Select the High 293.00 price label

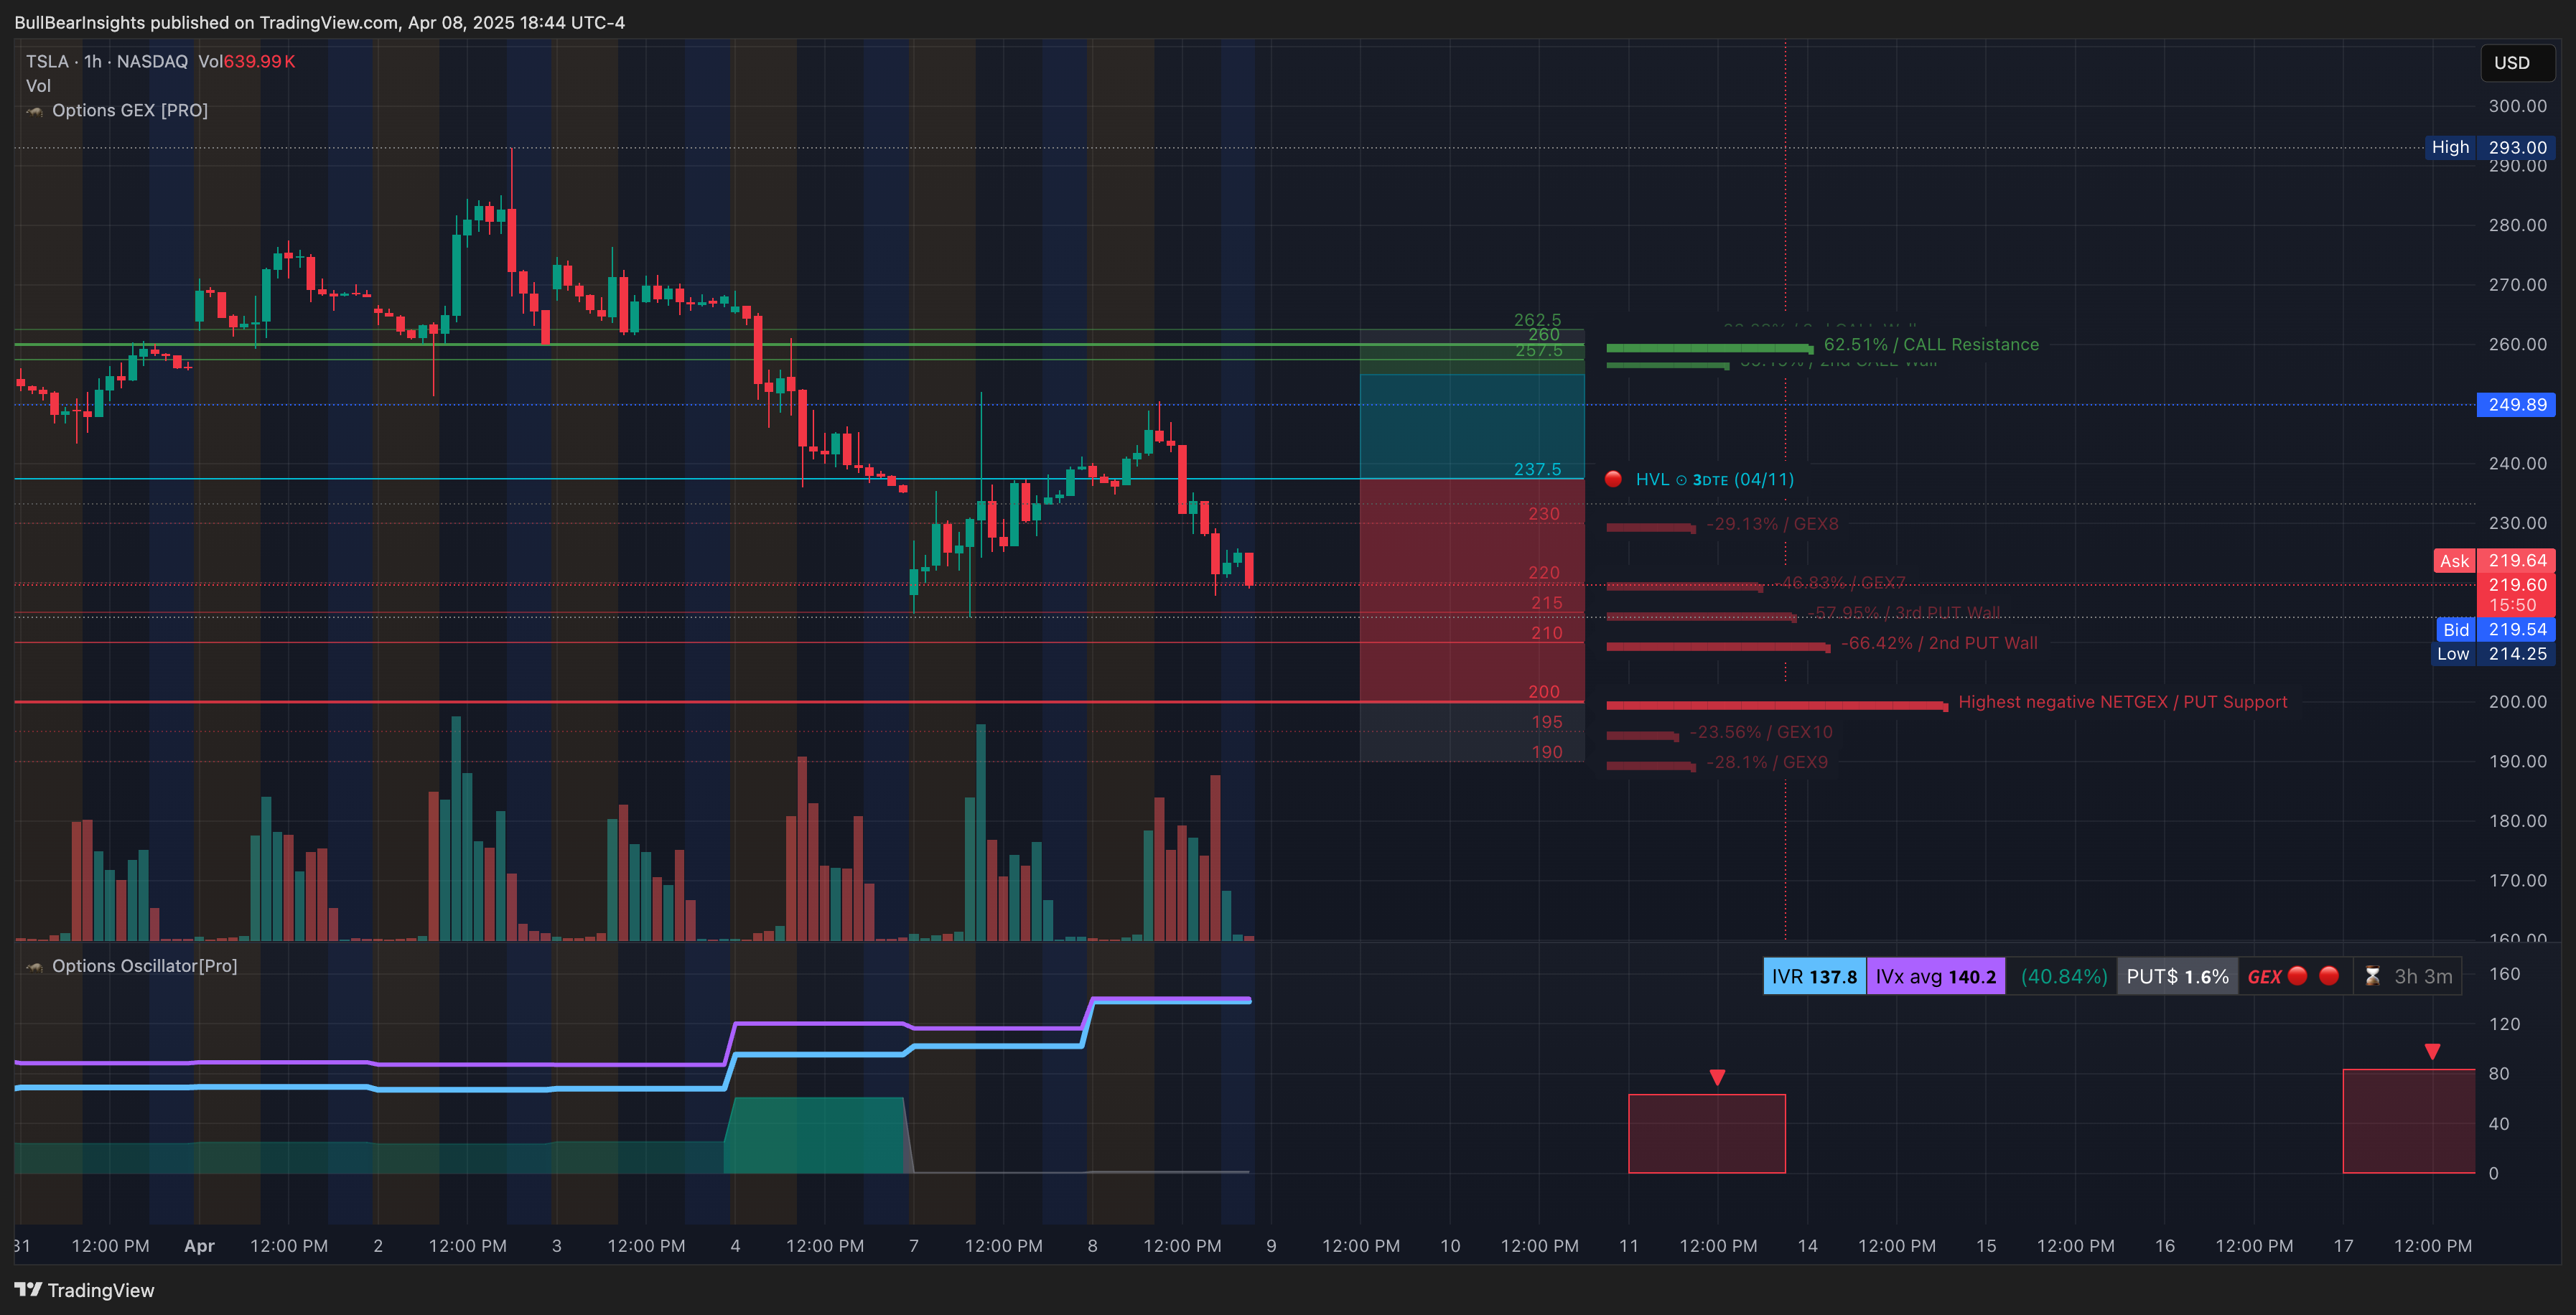[2489, 148]
